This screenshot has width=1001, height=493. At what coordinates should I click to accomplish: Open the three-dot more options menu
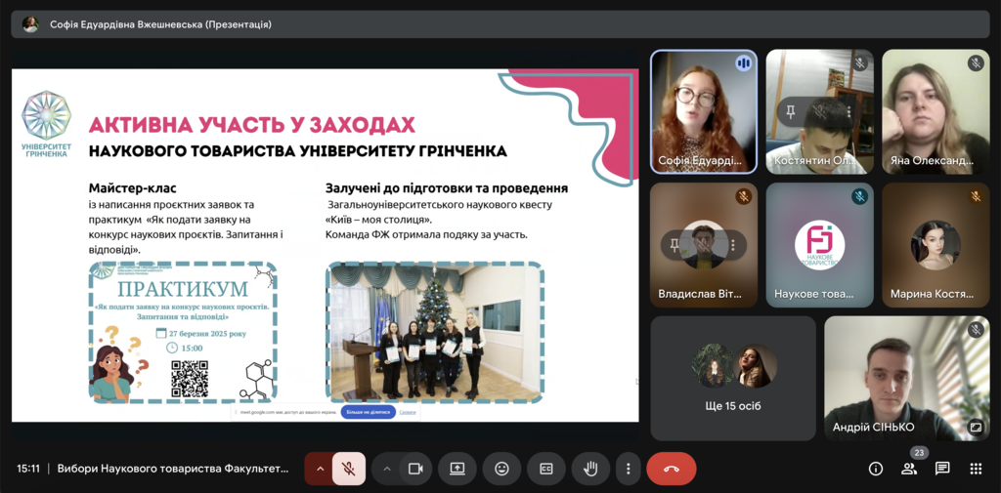click(629, 469)
